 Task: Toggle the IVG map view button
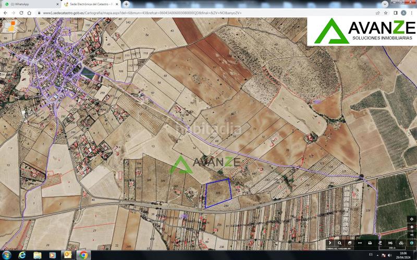[x=390, y=243]
